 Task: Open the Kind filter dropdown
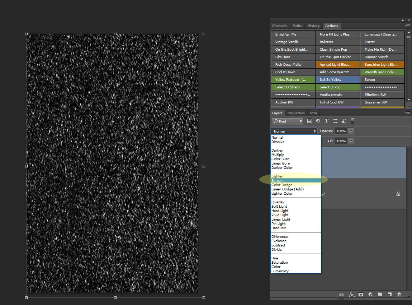[x=287, y=121]
